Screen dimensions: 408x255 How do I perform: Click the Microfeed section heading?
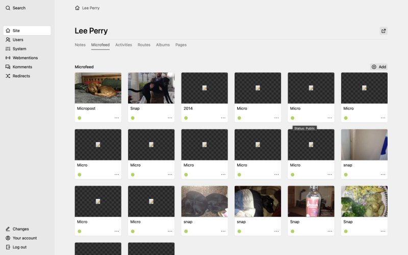(84, 67)
